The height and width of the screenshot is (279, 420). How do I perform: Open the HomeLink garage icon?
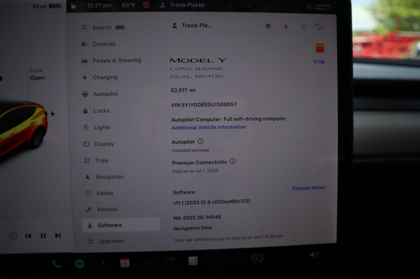click(x=268, y=26)
